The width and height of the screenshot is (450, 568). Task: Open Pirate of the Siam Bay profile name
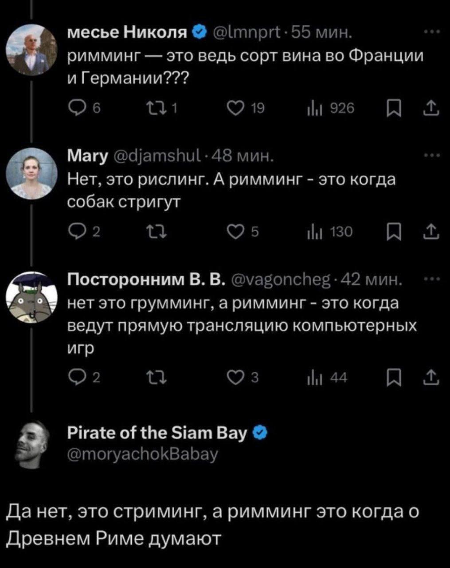tap(157, 433)
